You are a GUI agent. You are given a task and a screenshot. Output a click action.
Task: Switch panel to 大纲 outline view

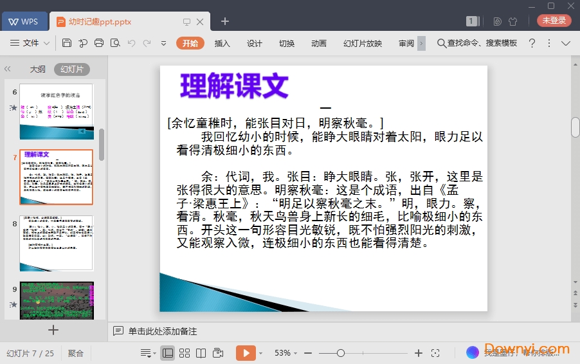(37, 69)
